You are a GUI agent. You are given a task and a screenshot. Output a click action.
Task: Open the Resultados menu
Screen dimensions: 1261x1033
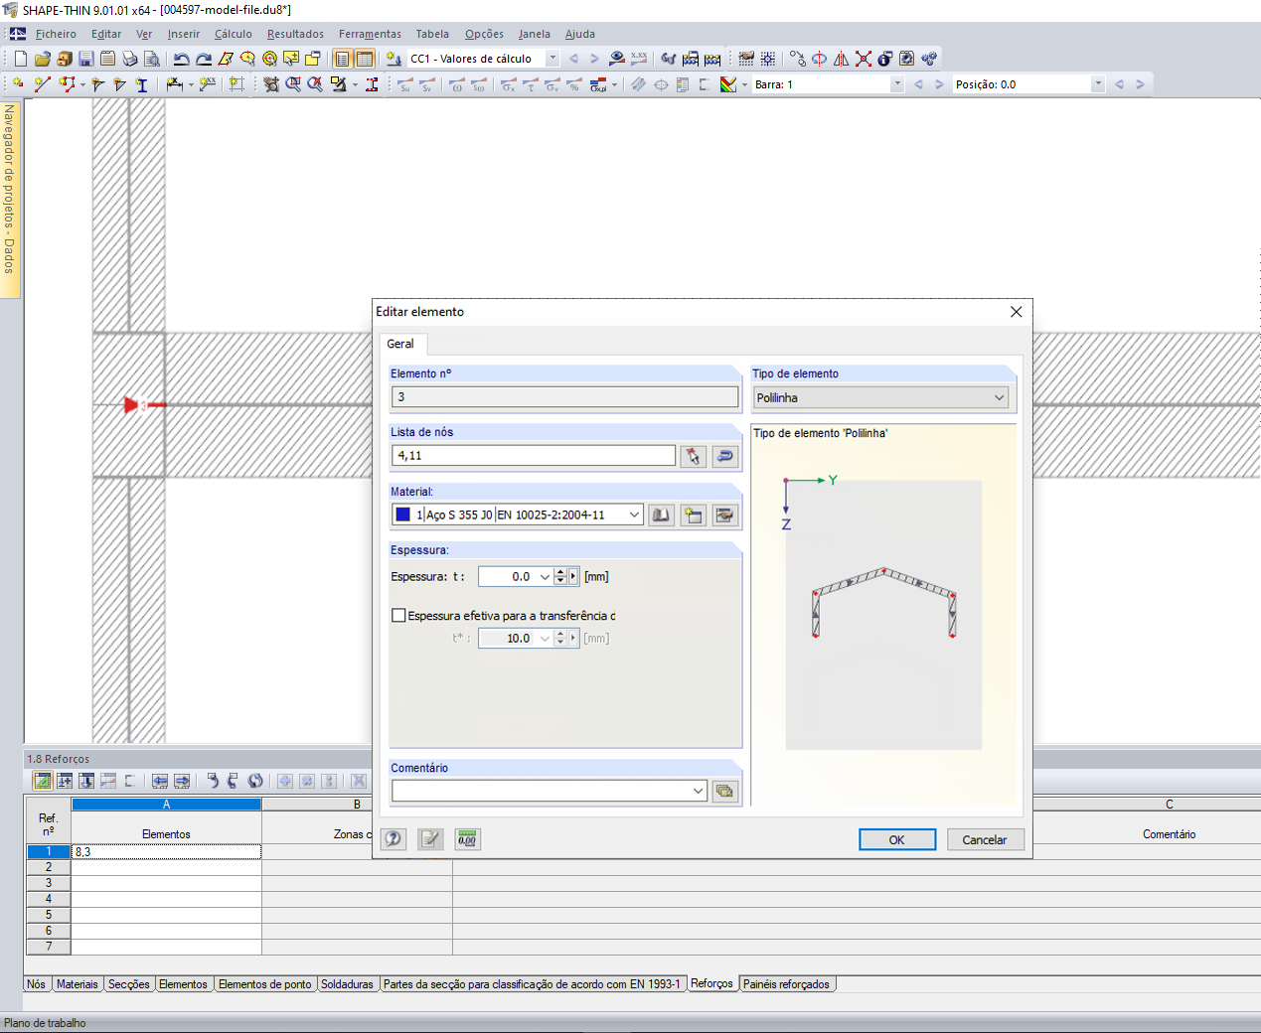[x=295, y=34]
